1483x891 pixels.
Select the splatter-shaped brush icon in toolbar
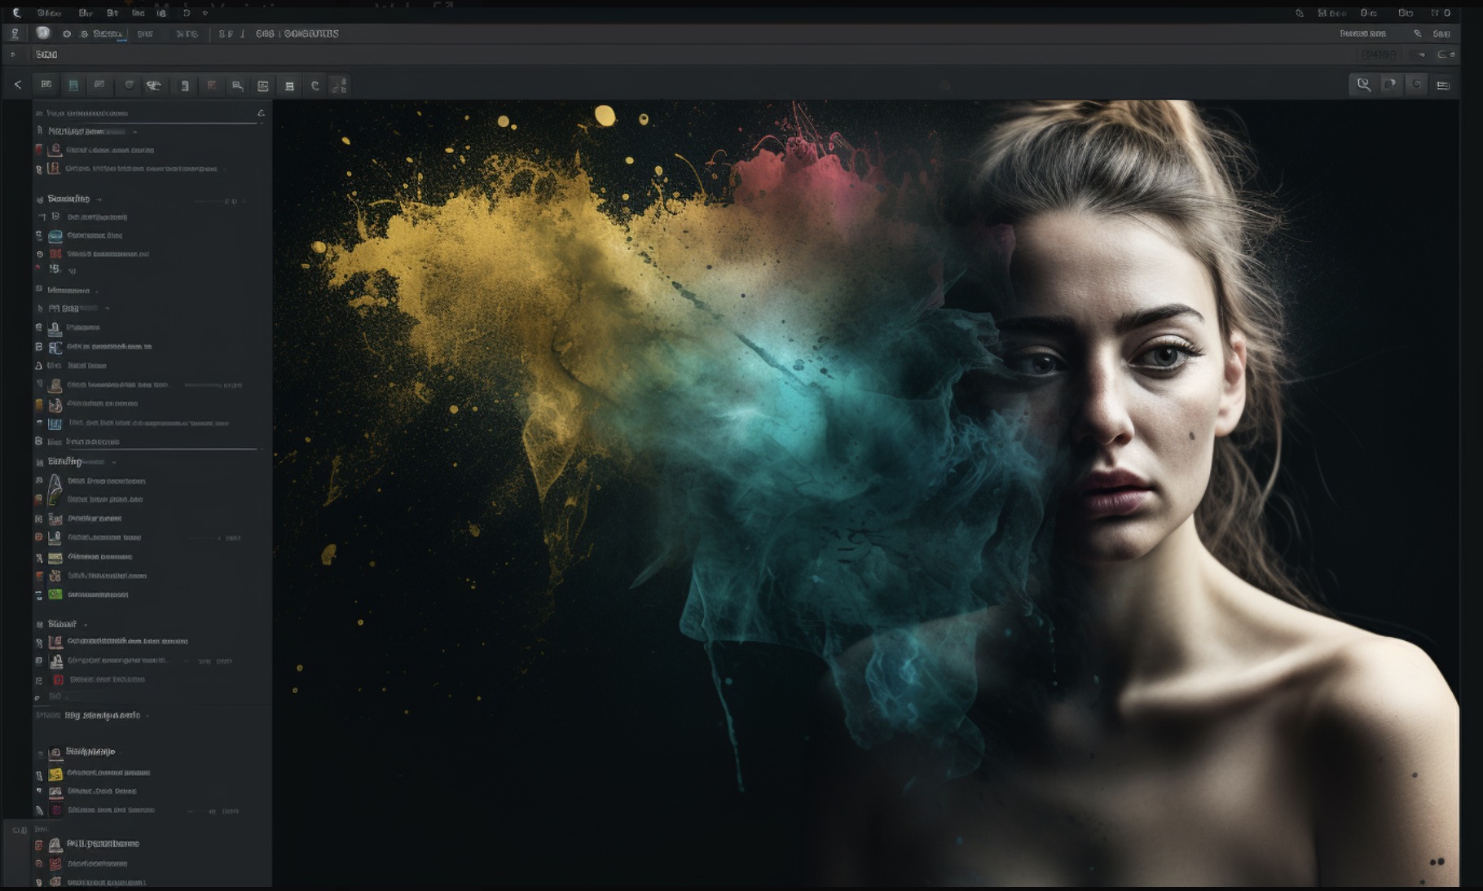[153, 86]
